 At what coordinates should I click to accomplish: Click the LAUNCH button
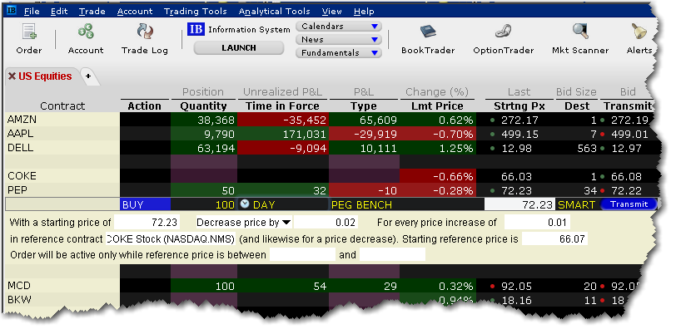pyautogui.click(x=239, y=47)
